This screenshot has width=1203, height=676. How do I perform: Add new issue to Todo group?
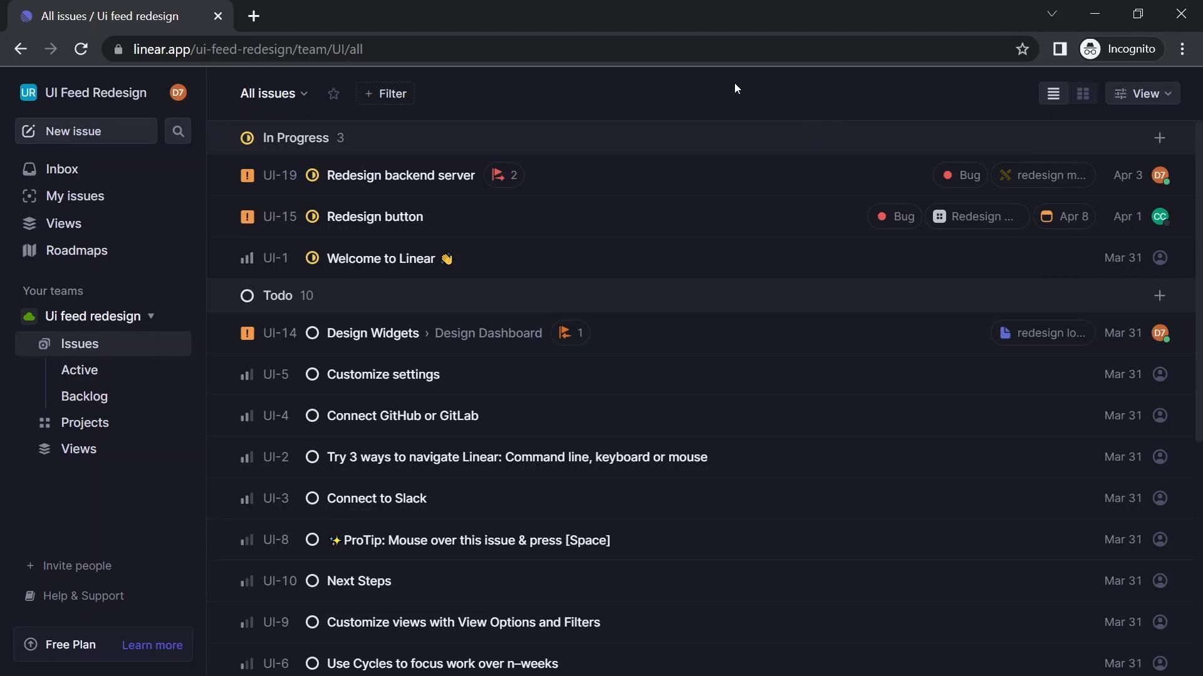tap(1160, 295)
